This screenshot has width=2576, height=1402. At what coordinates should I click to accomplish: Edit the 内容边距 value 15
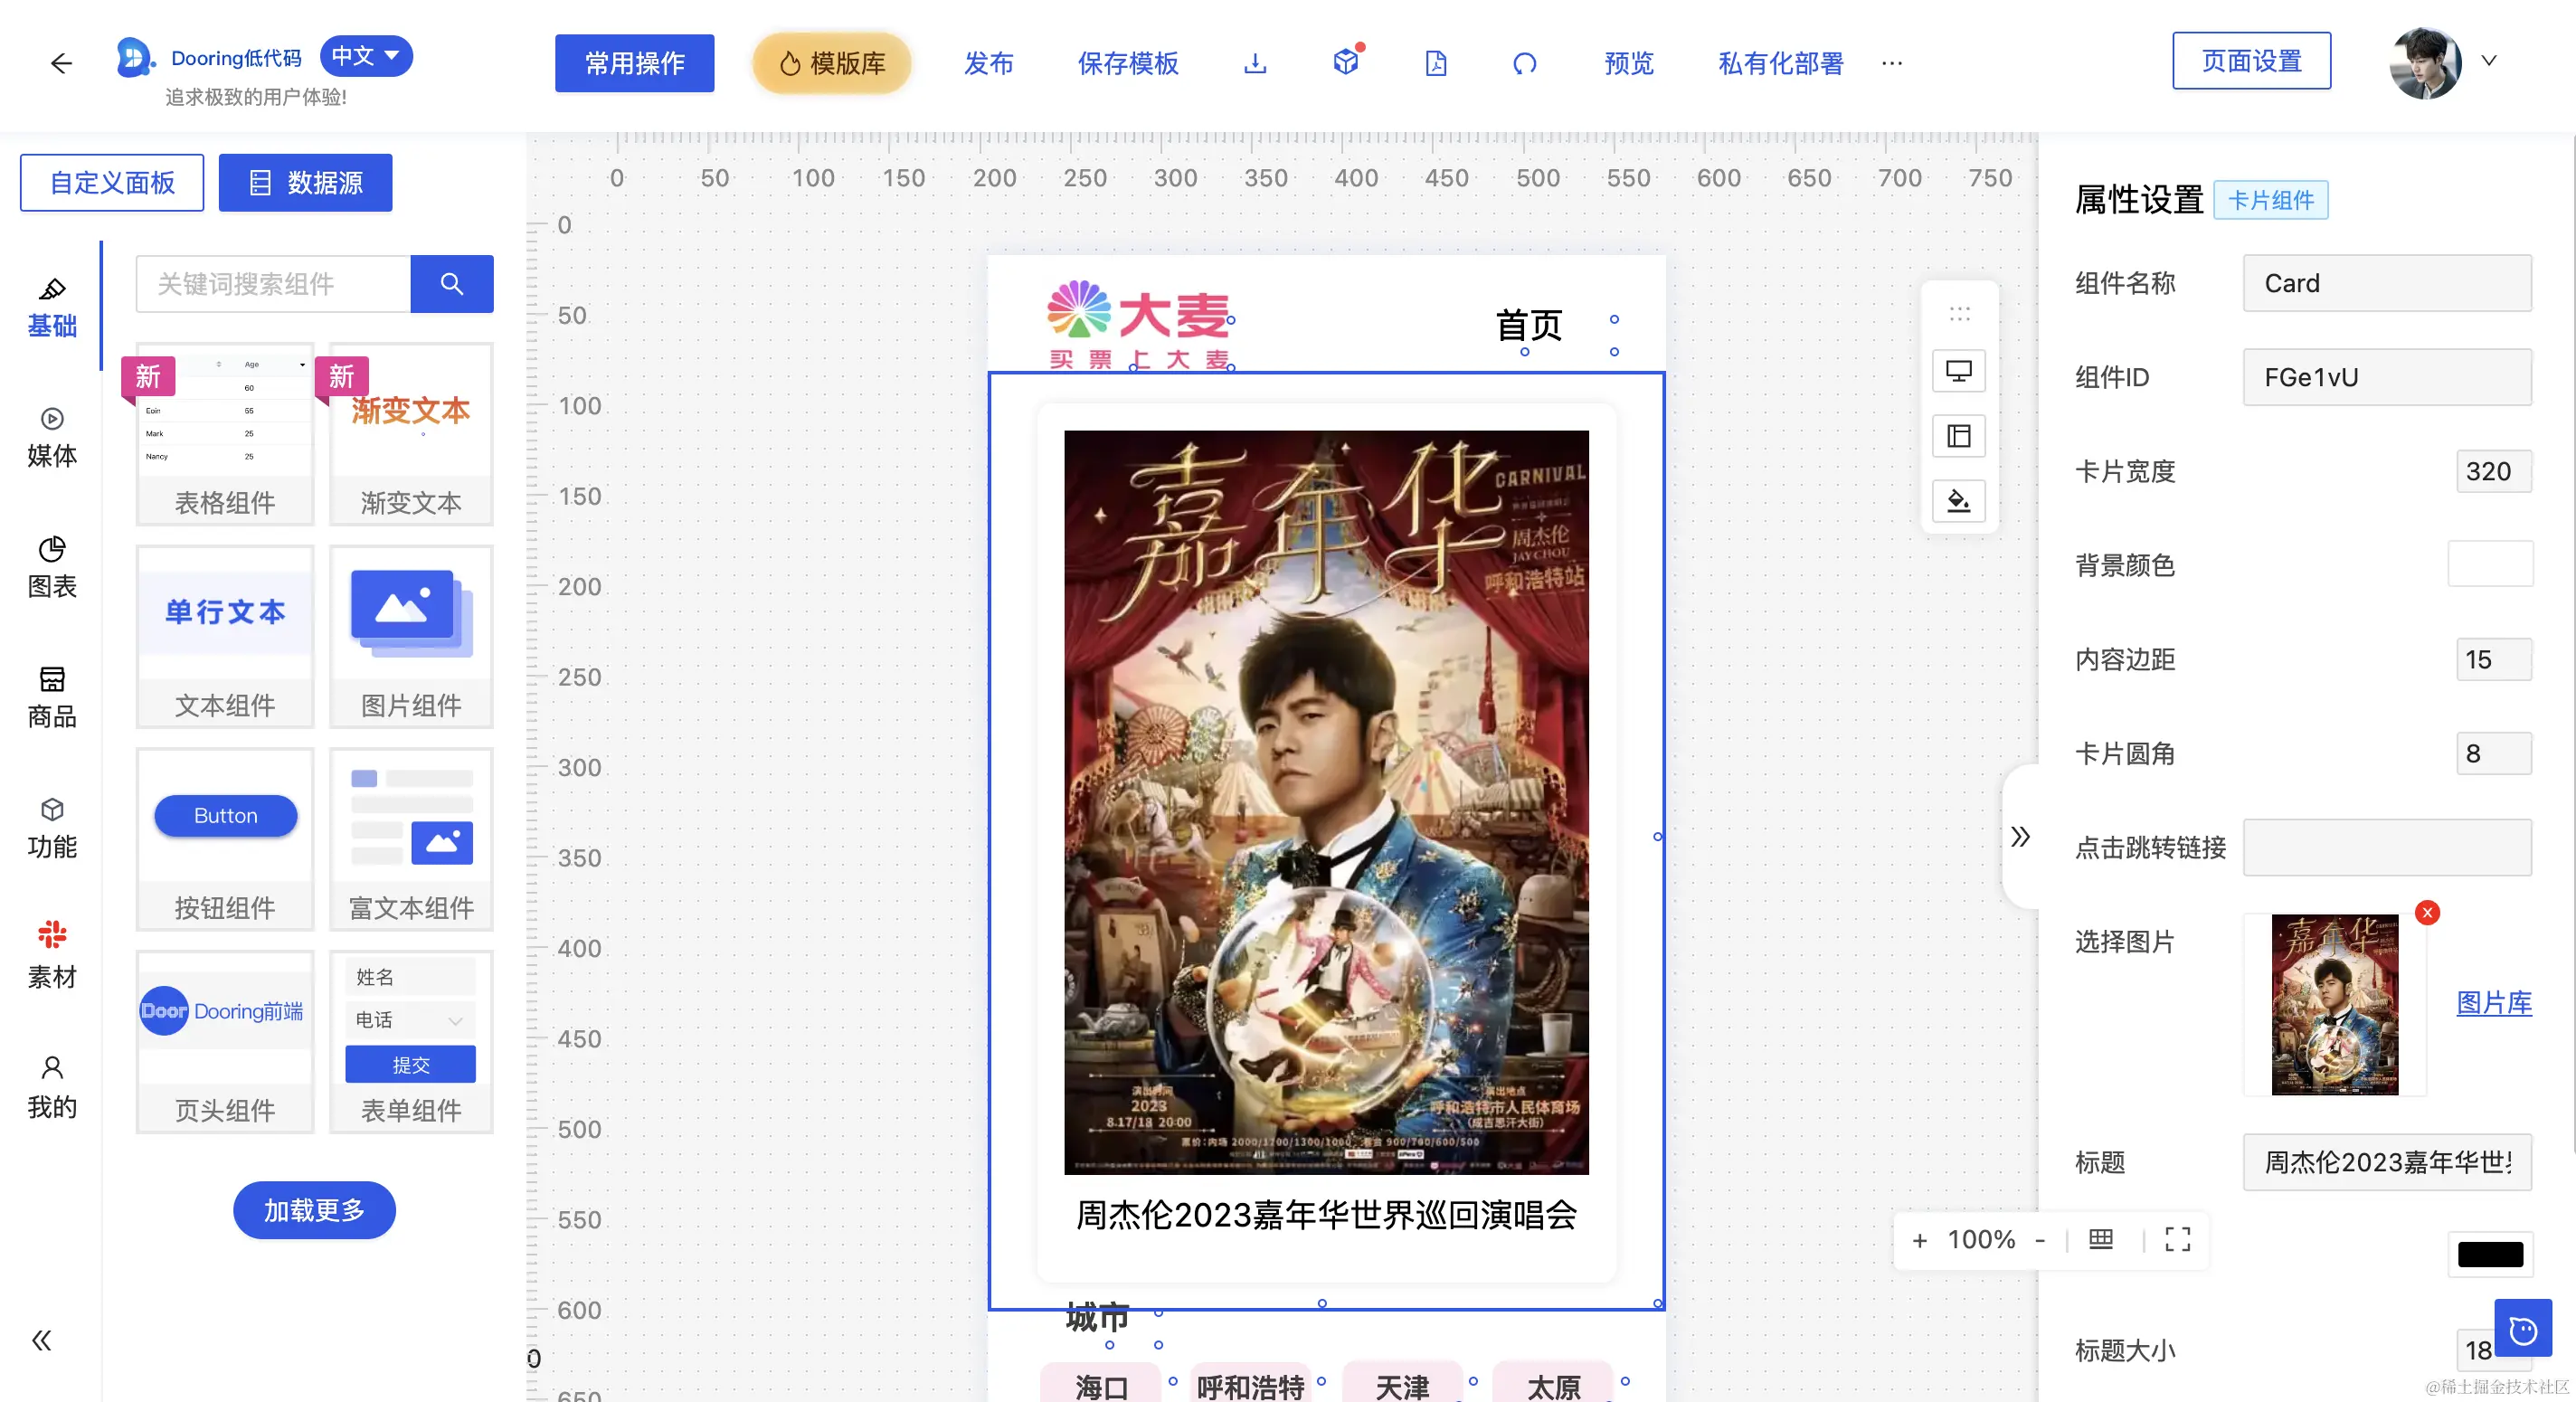[x=2493, y=659]
